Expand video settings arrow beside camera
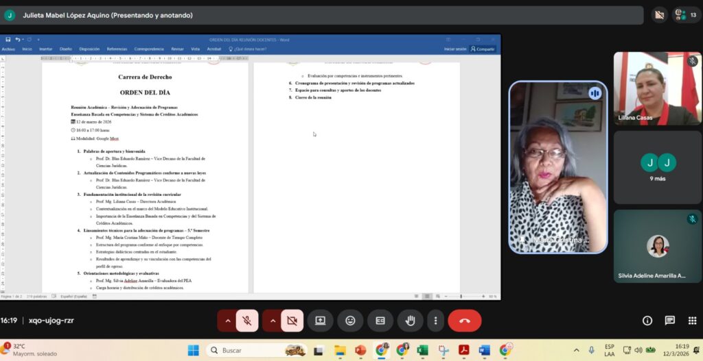Screen dimensions: 703x361 273,321
